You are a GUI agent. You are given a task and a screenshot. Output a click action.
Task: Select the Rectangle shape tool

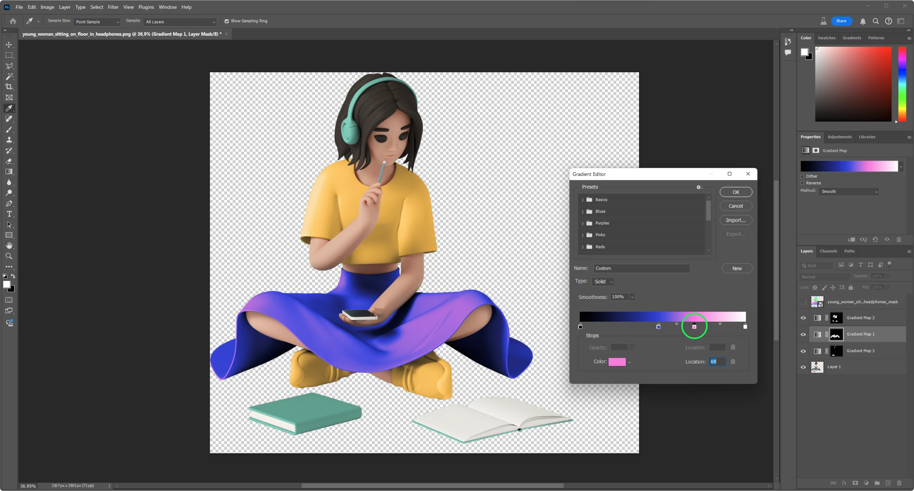[9, 235]
